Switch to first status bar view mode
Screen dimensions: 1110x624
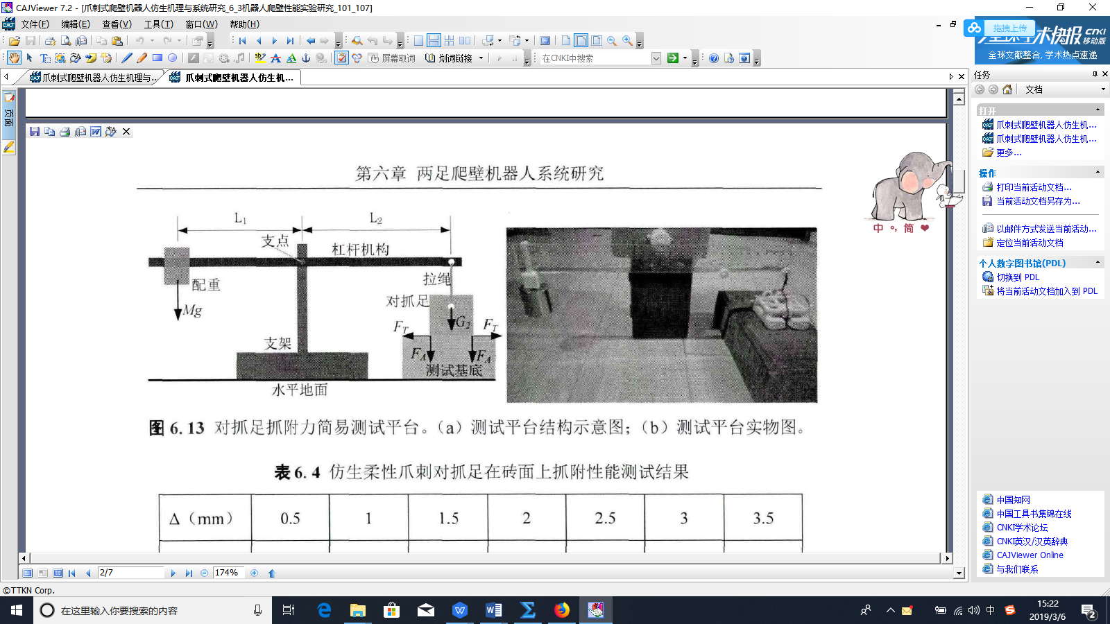point(28,573)
